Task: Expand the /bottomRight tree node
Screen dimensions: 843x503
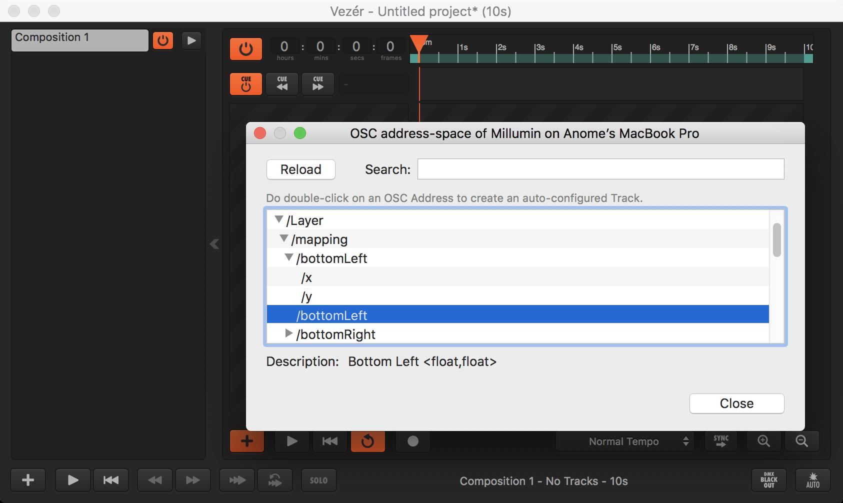Action: point(288,333)
